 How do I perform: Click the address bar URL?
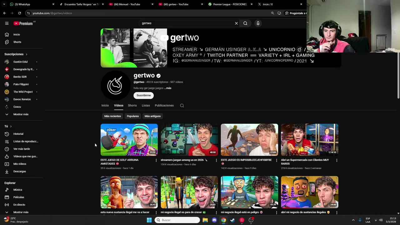click(x=52, y=13)
